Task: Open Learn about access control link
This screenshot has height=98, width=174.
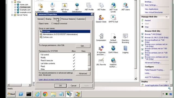Action: click(55, 79)
